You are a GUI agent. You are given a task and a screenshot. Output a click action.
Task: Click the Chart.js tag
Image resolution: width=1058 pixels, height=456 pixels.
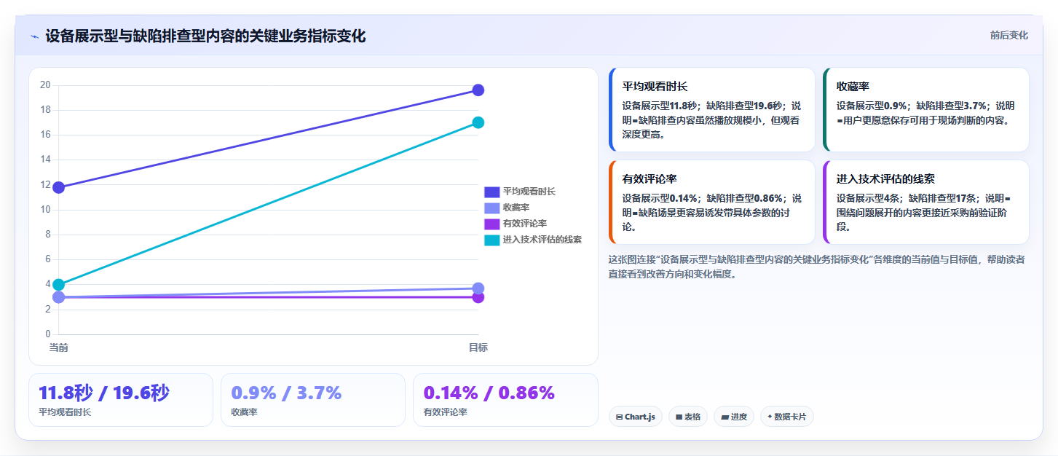[x=636, y=417]
